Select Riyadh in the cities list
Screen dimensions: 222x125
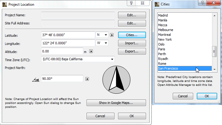coord(185,59)
